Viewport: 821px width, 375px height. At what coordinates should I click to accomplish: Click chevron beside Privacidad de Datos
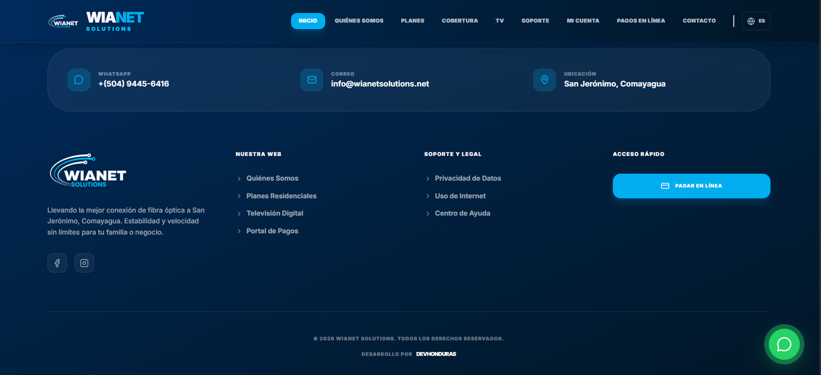(428, 179)
